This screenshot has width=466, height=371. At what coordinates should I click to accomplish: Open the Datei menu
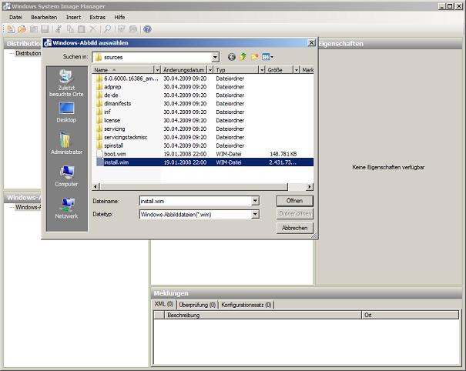15,17
